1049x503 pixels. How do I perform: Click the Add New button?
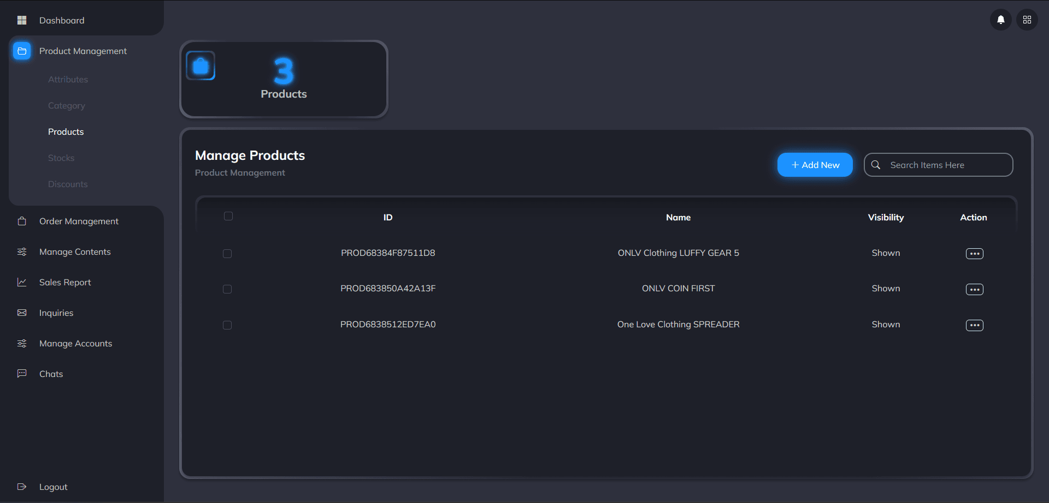(815, 165)
